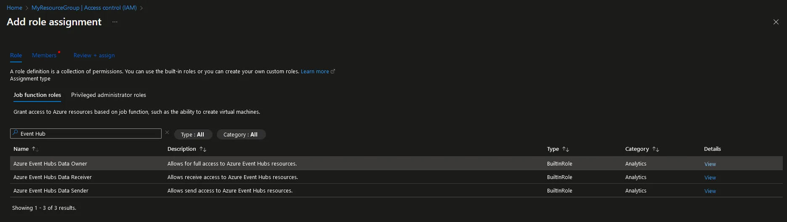The width and height of the screenshot is (787, 222).
Task: Click BuiltInRole in Data Receiver row
Action: (560, 177)
